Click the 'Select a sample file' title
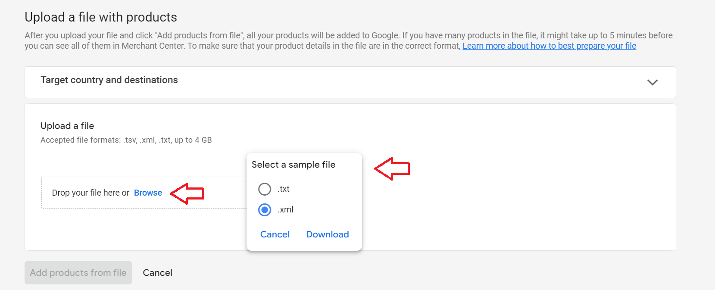The image size is (715, 290). tap(293, 165)
